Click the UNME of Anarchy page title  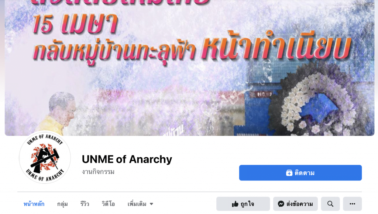[127, 159]
